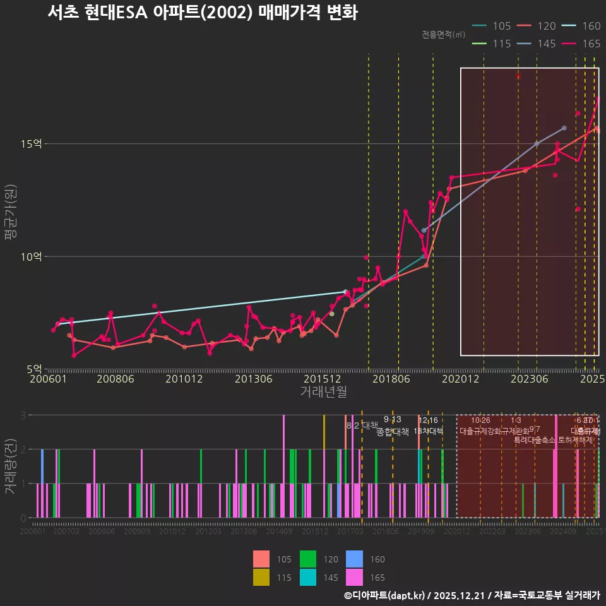Click the 120 line key in top legend
The image size is (606, 606).
coord(524,26)
